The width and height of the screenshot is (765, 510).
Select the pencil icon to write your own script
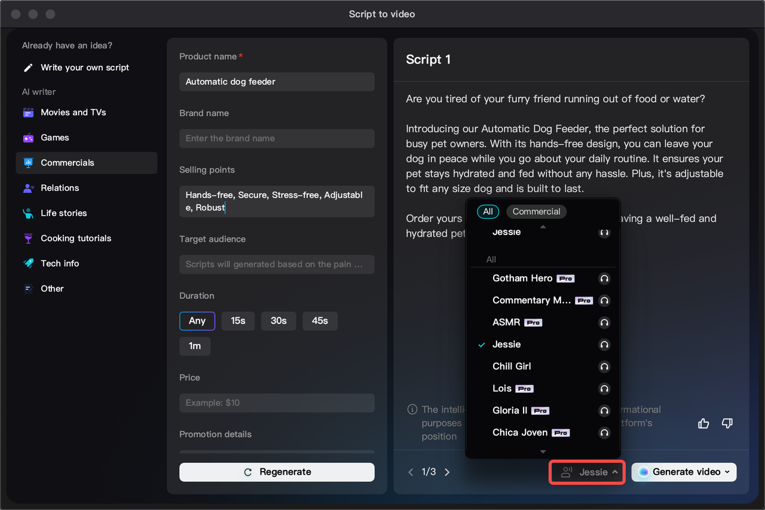[27, 68]
